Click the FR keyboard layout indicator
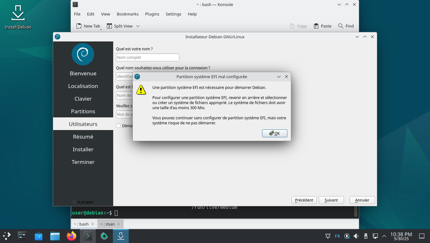The image size is (430, 243). (337, 236)
